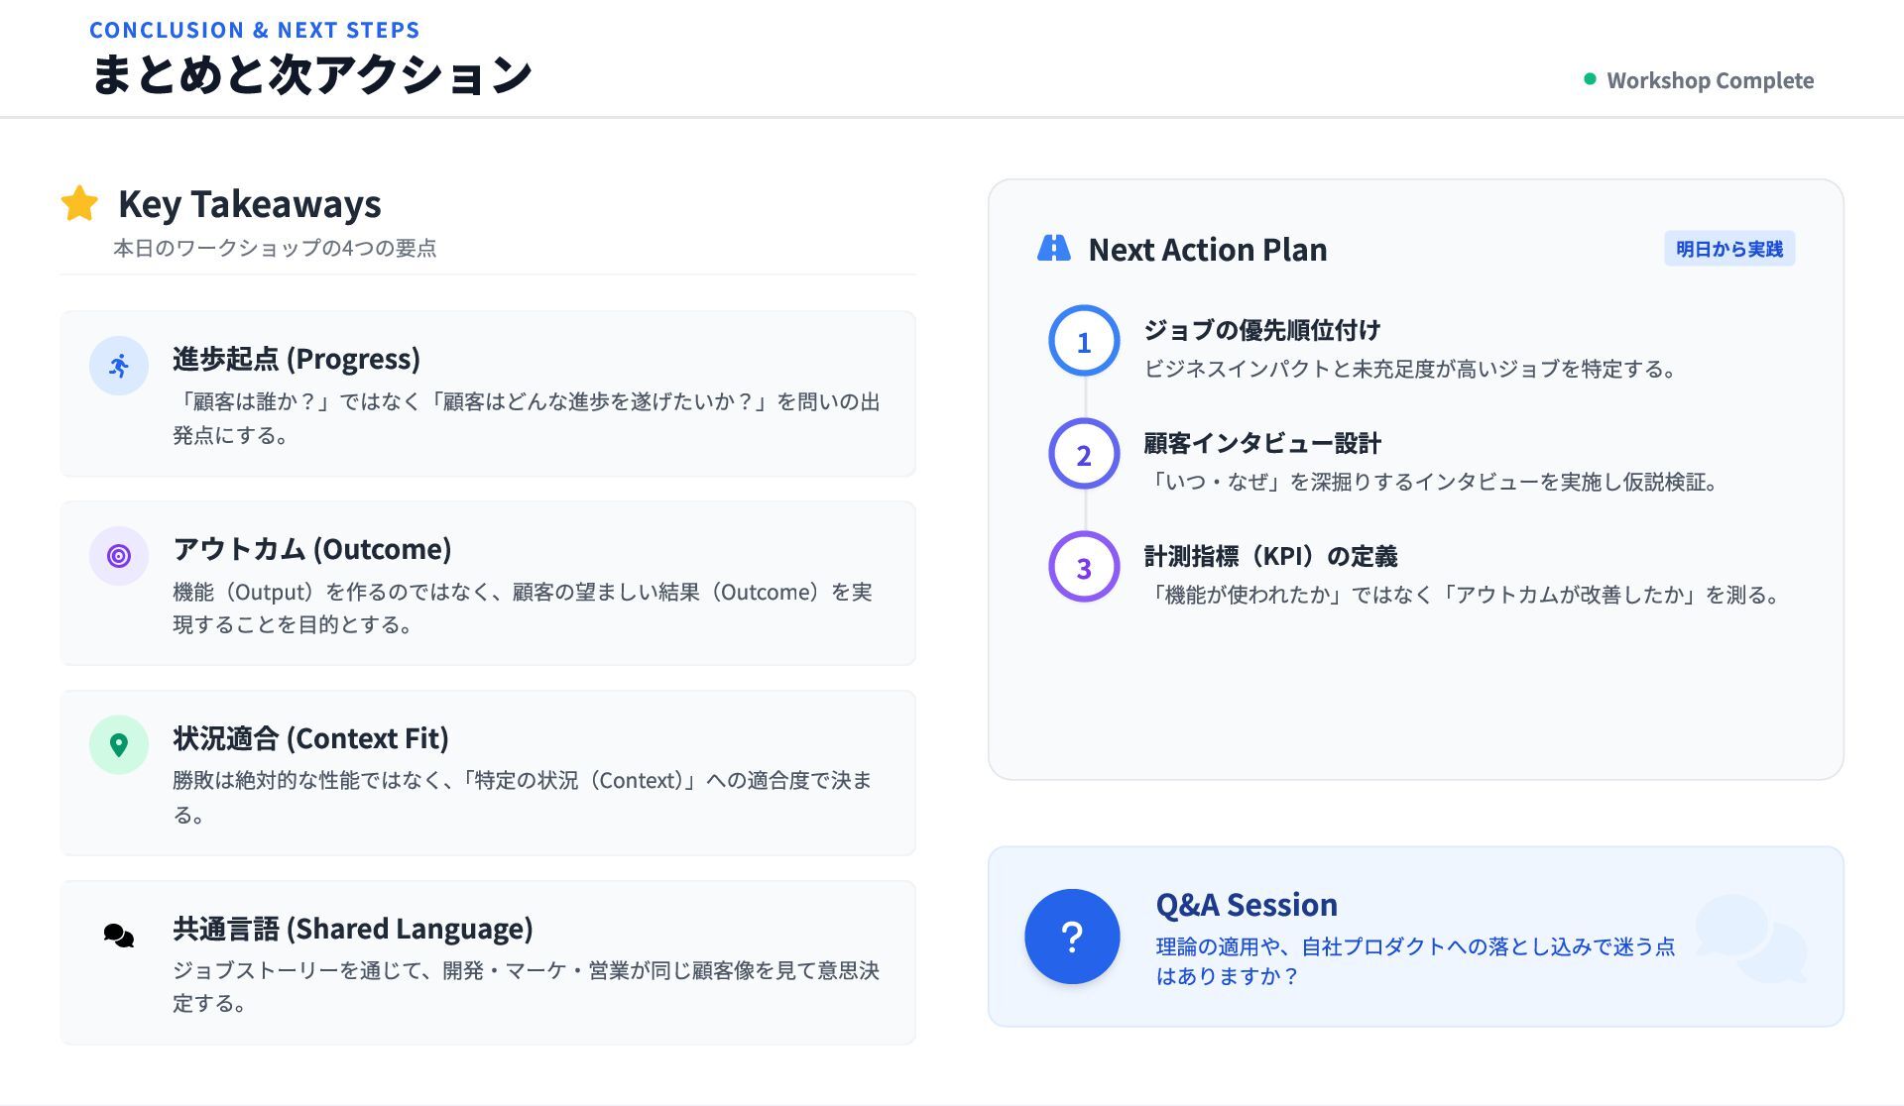Click the アウトカム (Outcome) card heading
The height and width of the screenshot is (1106, 1904).
(x=312, y=548)
